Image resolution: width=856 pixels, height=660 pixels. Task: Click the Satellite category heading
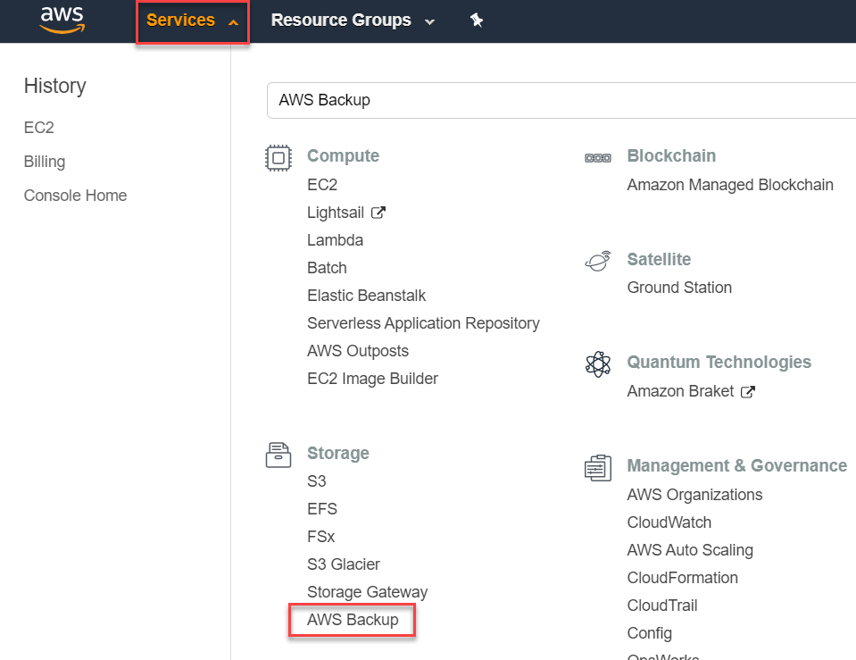pos(659,259)
